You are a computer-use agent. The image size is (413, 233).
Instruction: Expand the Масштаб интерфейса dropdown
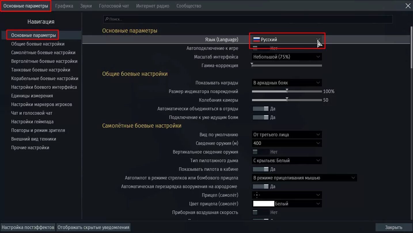[287, 57]
